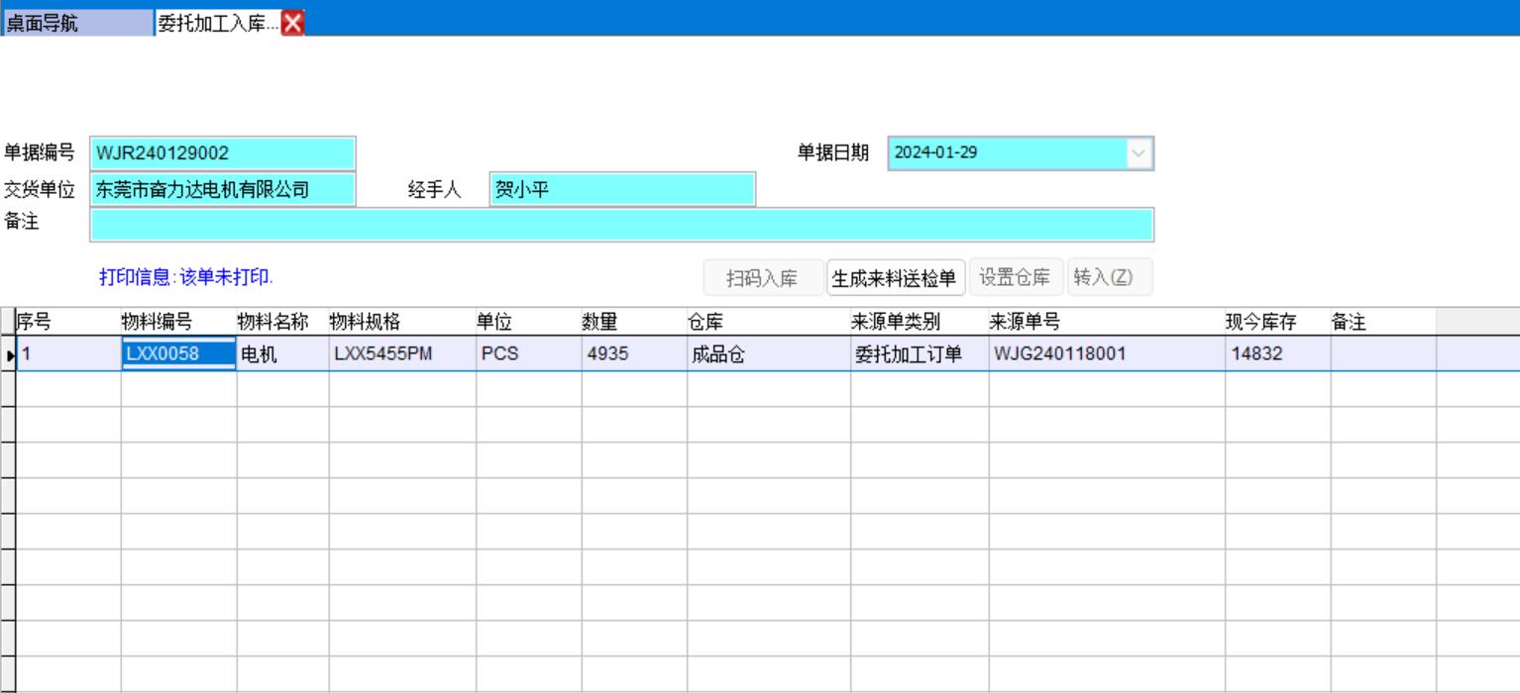Click the 生成来料送检单 button
This screenshot has height=693, width=1520.
pos(896,278)
